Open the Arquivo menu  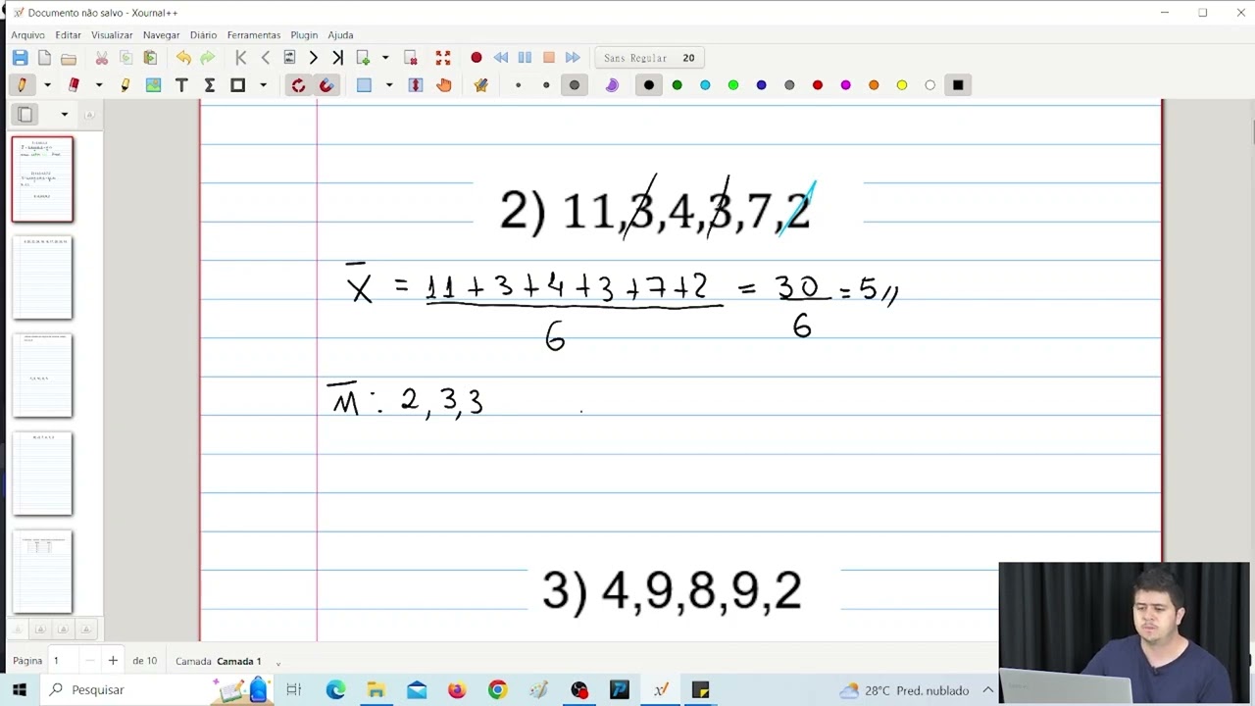tap(27, 35)
